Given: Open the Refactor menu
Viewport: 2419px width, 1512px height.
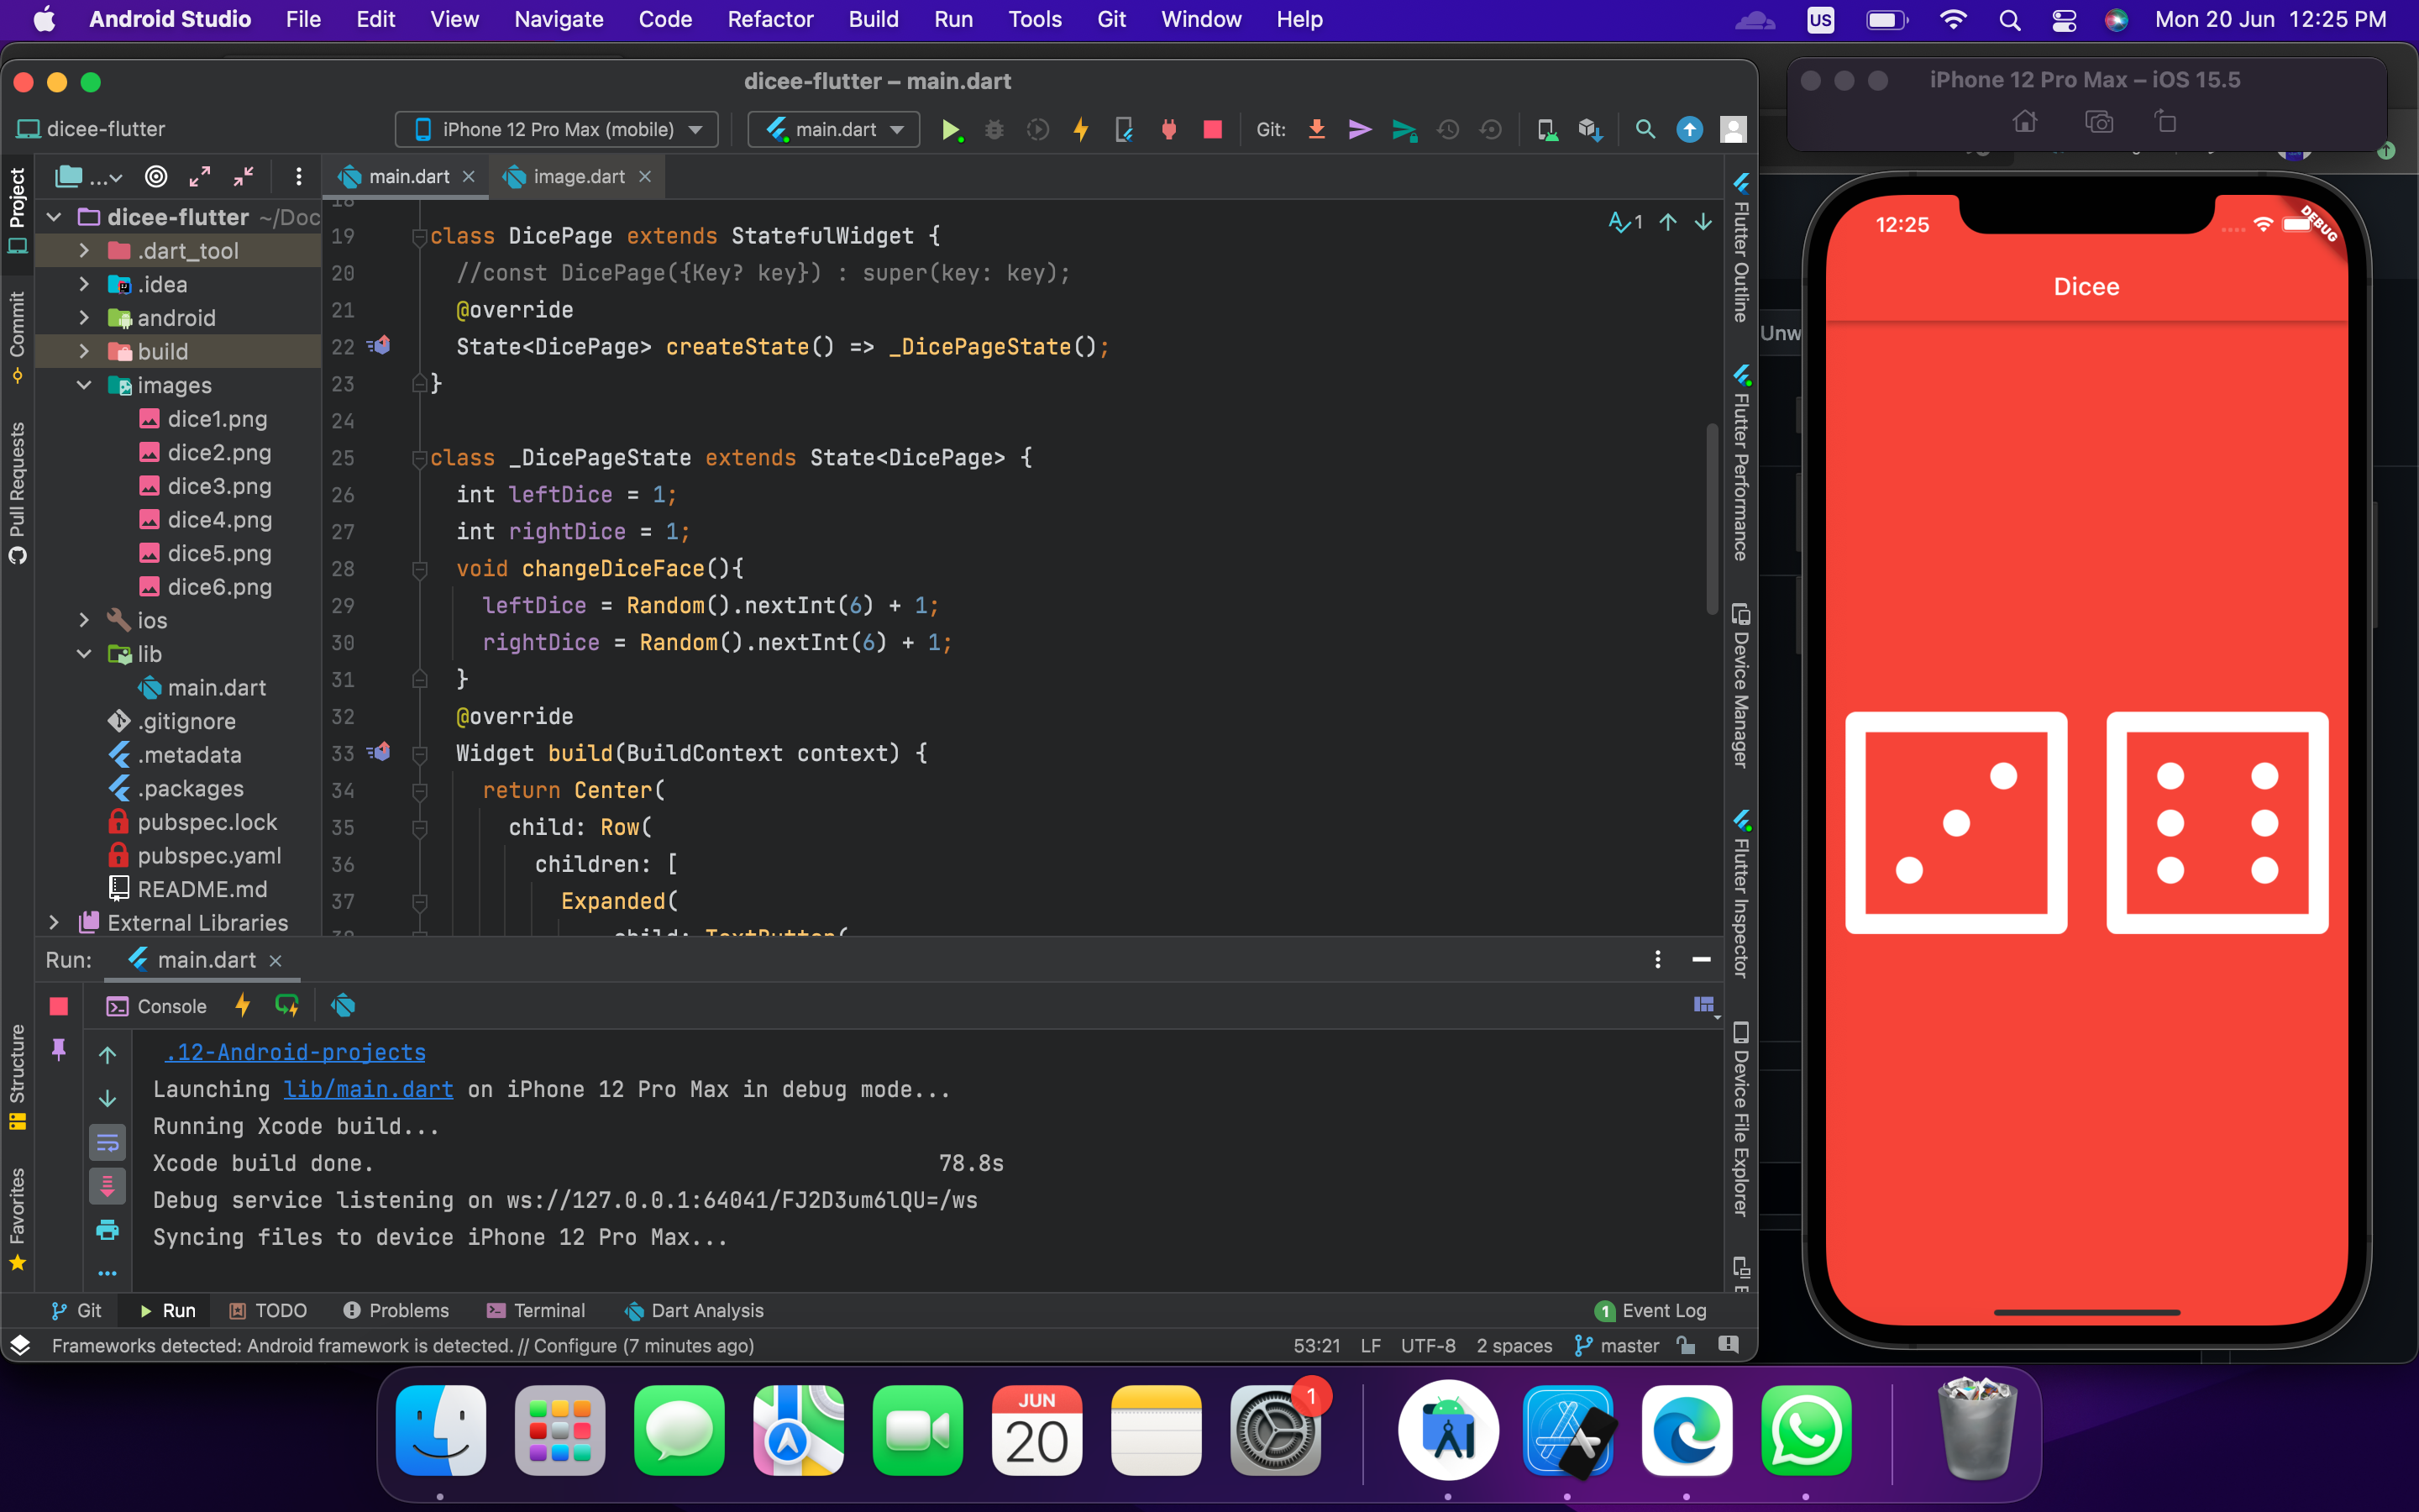Looking at the screenshot, I should coord(769,19).
